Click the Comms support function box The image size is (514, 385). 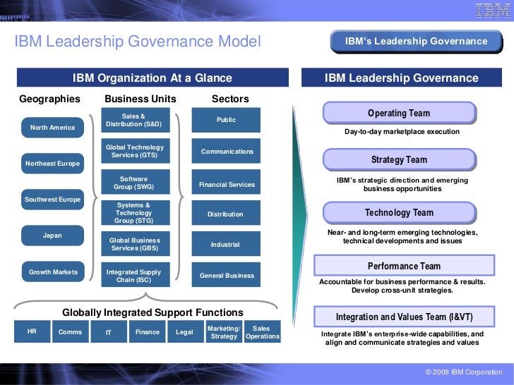(71, 331)
